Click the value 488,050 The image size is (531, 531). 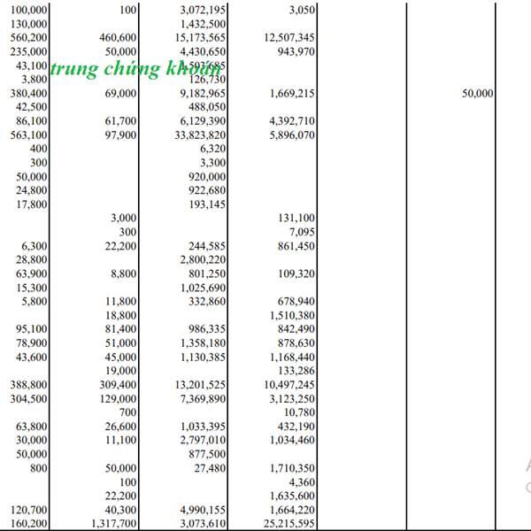(x=207, y=107)
